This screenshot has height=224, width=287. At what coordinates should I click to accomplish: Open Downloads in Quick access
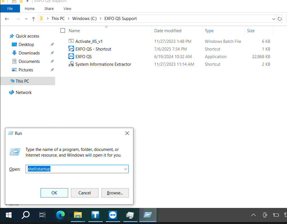[x=29, y=53]
